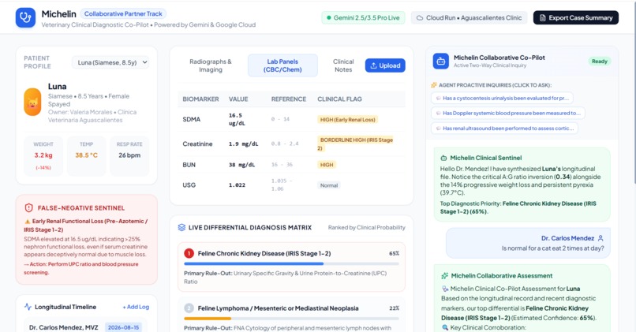Click the BIOMARKER column header
Screen dimensions: 636x332
200,99
